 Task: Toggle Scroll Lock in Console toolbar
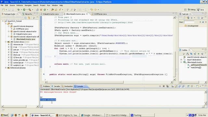point(176,86)
